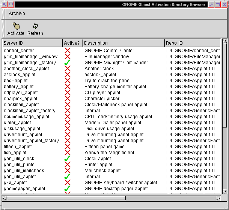This screenshot has height=210, width=229.
Task: Select the gen_util_clock row
Action: 111,159
